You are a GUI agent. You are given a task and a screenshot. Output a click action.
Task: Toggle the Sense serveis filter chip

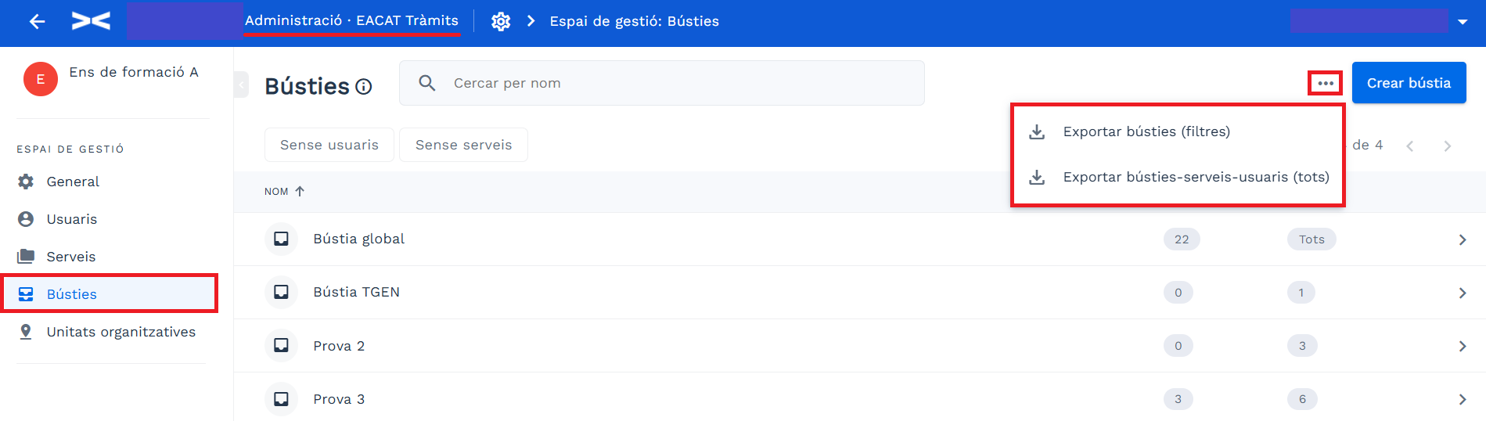click(x=463, y=145)
